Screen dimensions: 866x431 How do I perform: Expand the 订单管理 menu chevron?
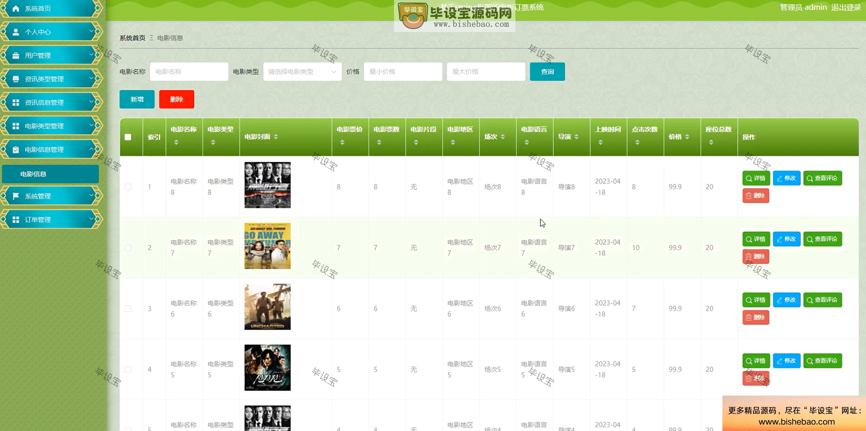[x=91, y=218]
